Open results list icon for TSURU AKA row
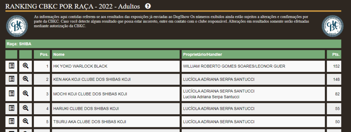This screenshot has width=351, height=132. pos(11,121)
